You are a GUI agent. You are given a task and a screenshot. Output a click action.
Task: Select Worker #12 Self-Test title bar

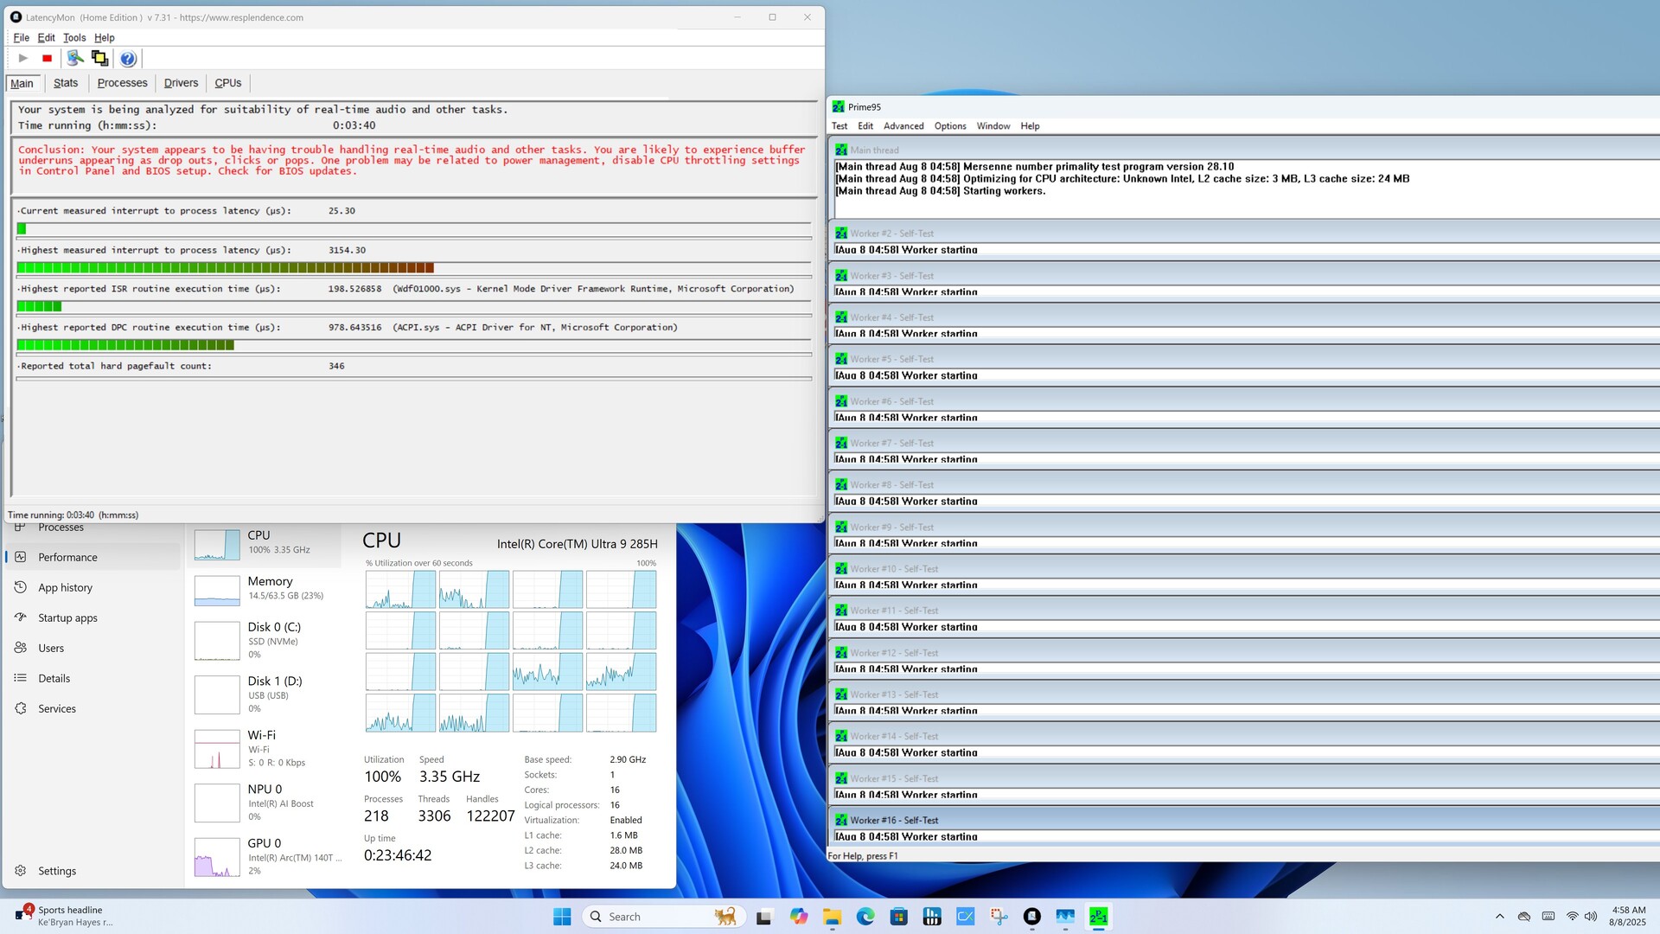coord(1246,653)
